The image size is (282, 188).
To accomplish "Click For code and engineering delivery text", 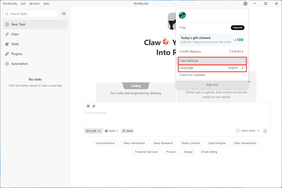I will (136, 93).
